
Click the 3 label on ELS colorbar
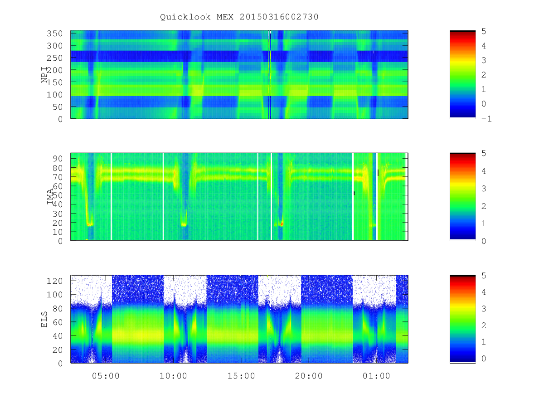pyautogui.click(x=484, y=309)
